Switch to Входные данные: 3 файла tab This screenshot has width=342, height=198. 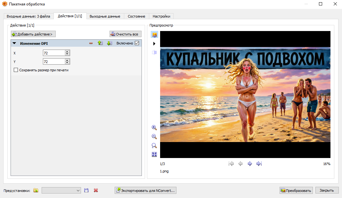tap(28, 16)
